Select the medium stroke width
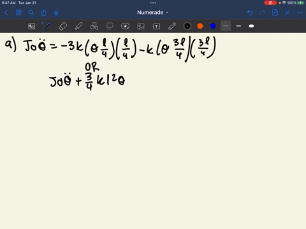Image resolution: width=306 pixels, height=229 pixels. coord(238,26)
